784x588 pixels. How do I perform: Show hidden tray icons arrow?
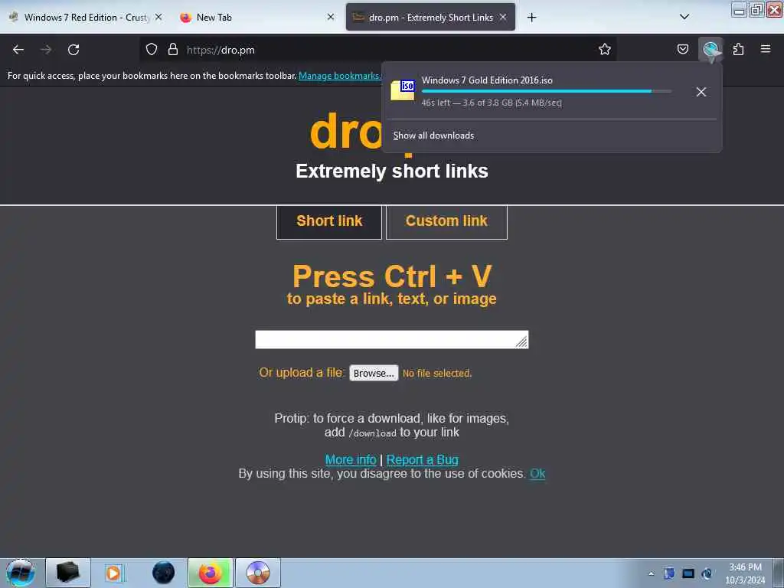[x=651, y=573]
